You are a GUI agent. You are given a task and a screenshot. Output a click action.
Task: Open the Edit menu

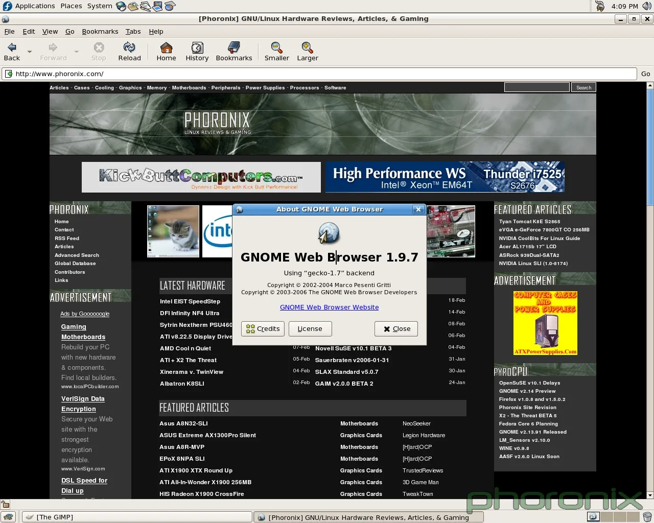29,31
